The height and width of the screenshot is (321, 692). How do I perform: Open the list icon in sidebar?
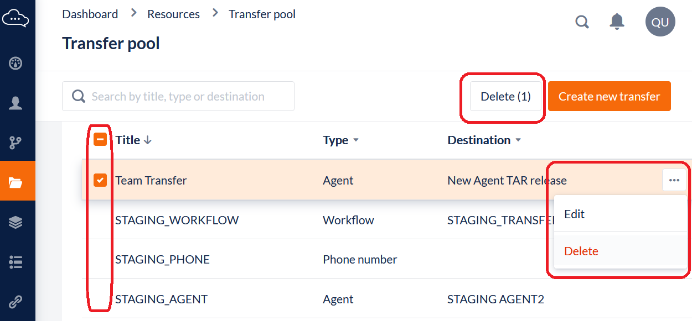tap(16, 262)
